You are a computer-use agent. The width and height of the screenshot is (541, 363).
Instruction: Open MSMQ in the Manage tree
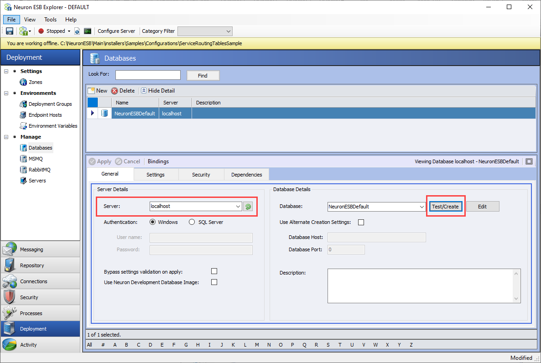pos(36,159)
